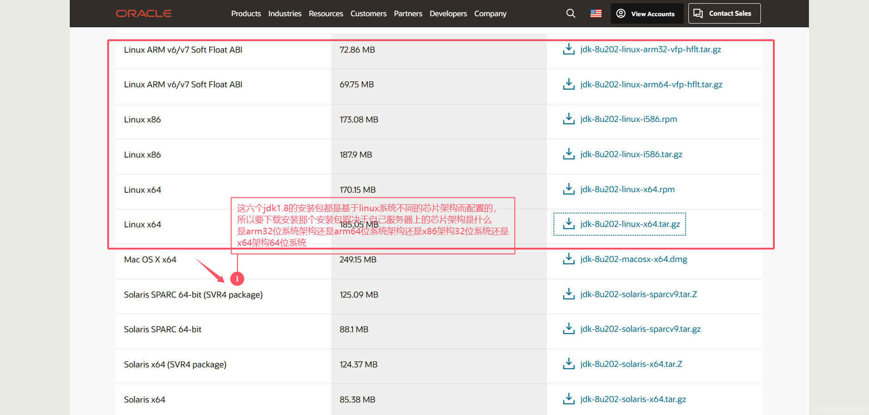Click download icon for jdk-8u202-linux-x64.rpm
The height and width of the screenshot is (415, 869).
569,189
